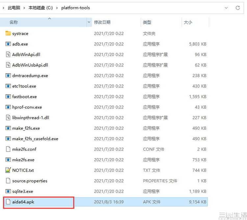
Task: Select the sqlite3.exe file name
Action: (x=23, y=191)
